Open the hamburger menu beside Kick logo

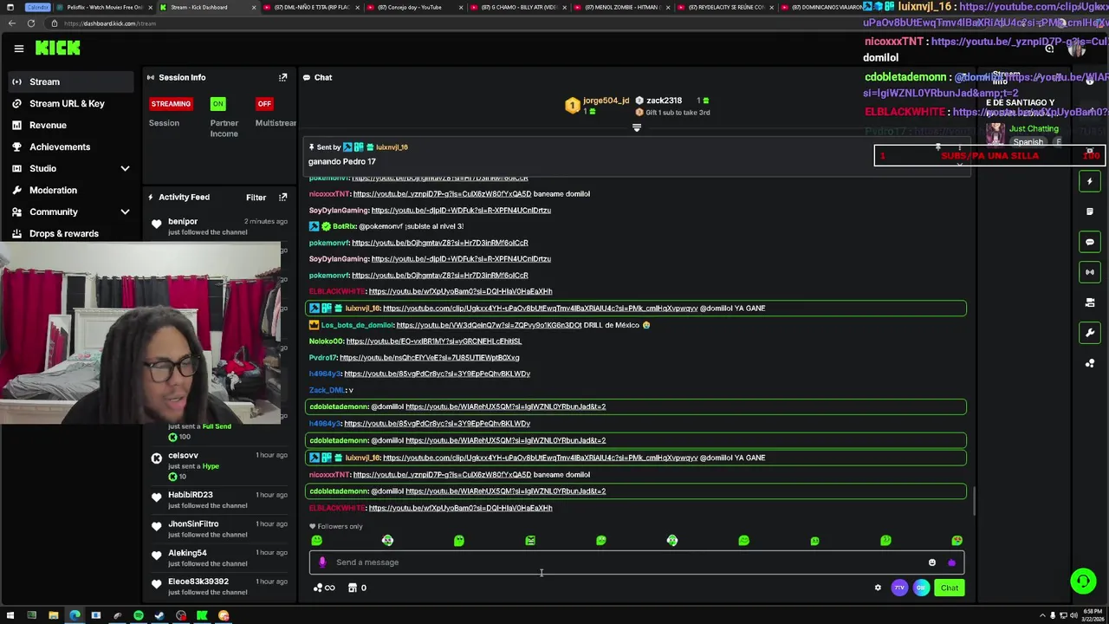point(18,49)
